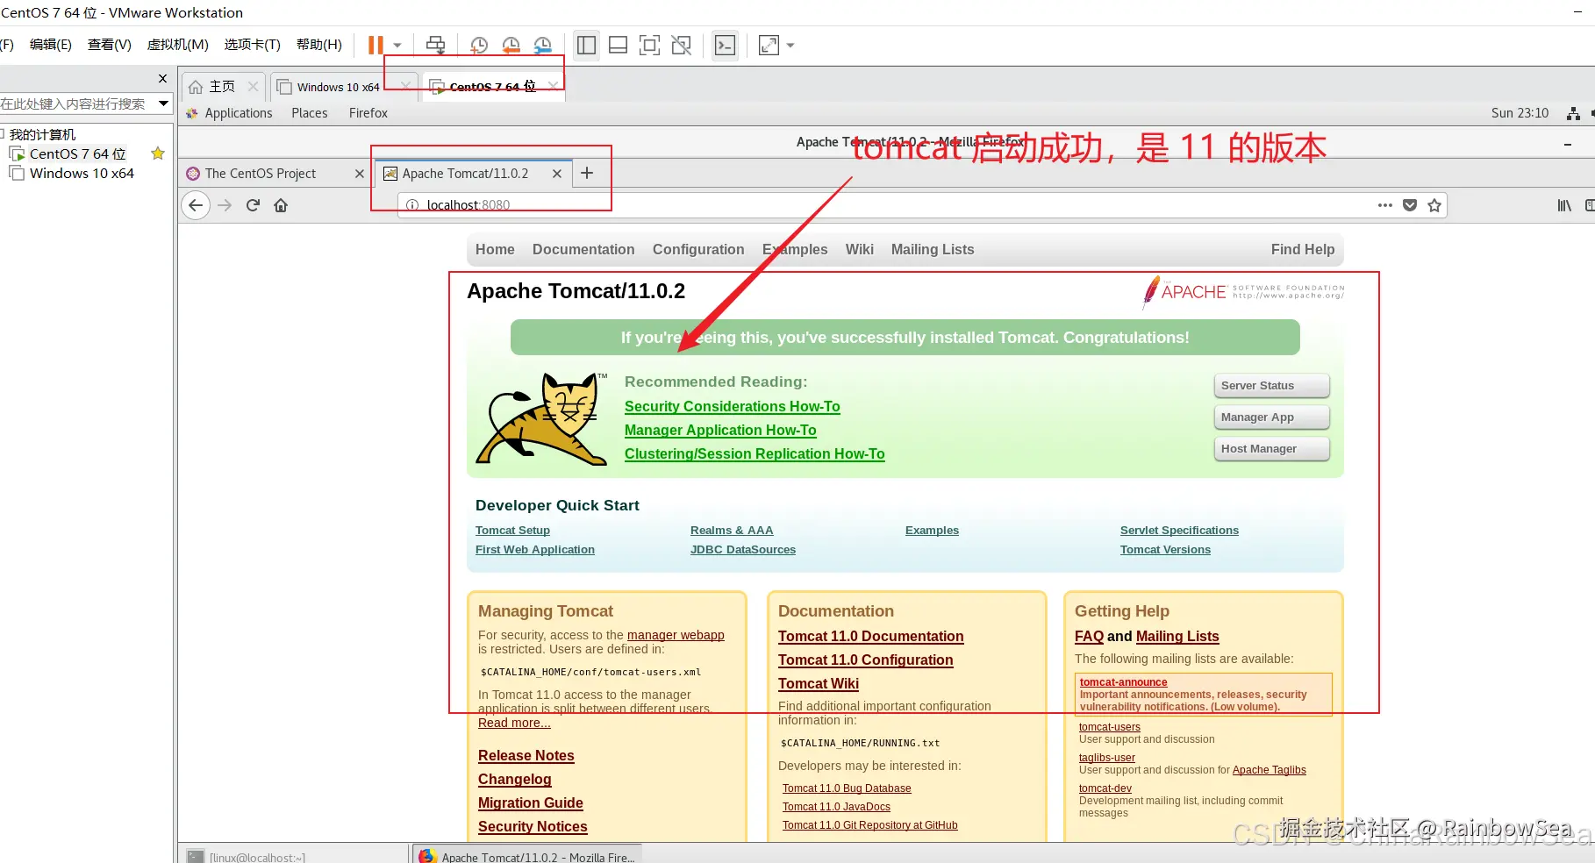Go to the Firefox home page

(x=281, y=205)
